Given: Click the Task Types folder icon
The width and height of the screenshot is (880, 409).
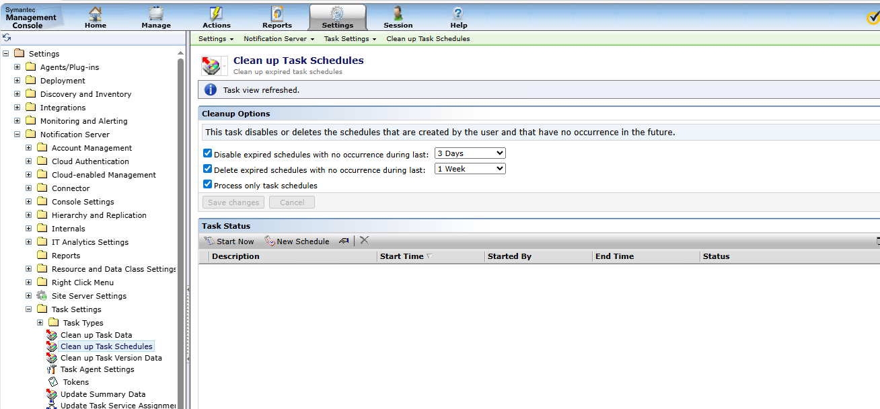Looking at the screenshot, I should 53,322.
